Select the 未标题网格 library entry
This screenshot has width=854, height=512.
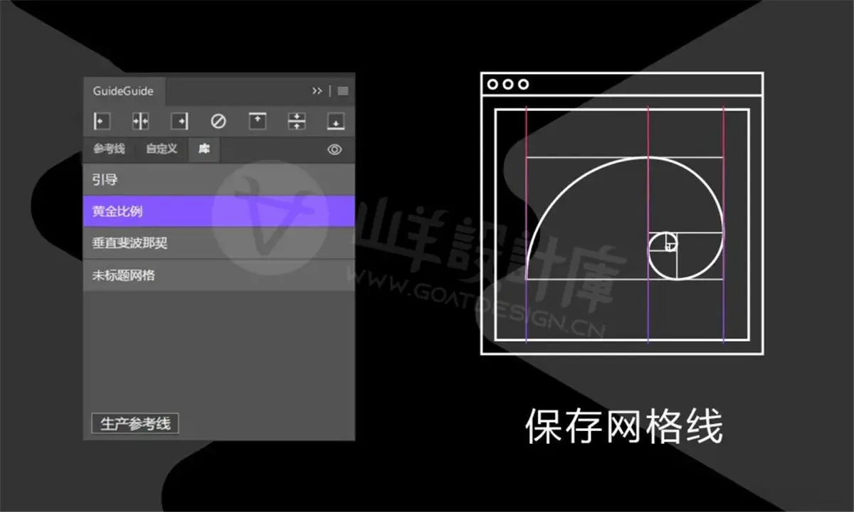tap(219, 275)
